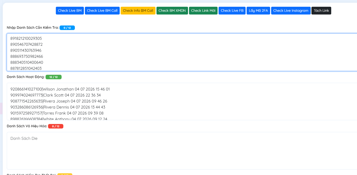
Task: Click the red 0 / 12 disabled badge
Action: click(x=56, y=126)
